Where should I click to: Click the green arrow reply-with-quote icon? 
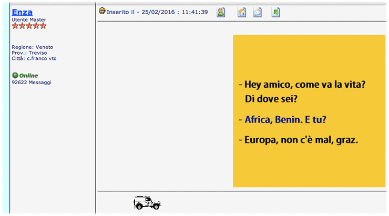pyautogui.click(x=275, y=12)
